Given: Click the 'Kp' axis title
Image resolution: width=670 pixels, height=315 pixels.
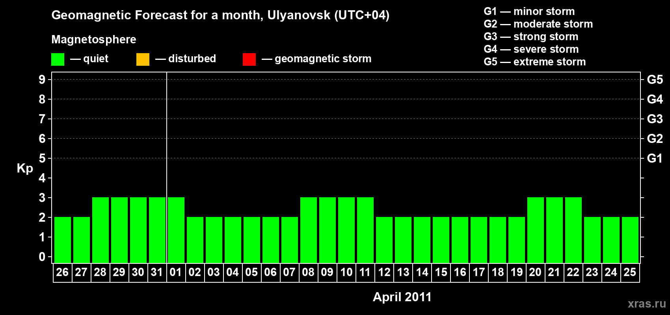Looking at the screenshot, I should click(x=25, y=169).
